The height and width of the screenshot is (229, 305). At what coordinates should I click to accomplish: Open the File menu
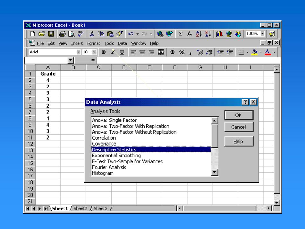(40, 44)
